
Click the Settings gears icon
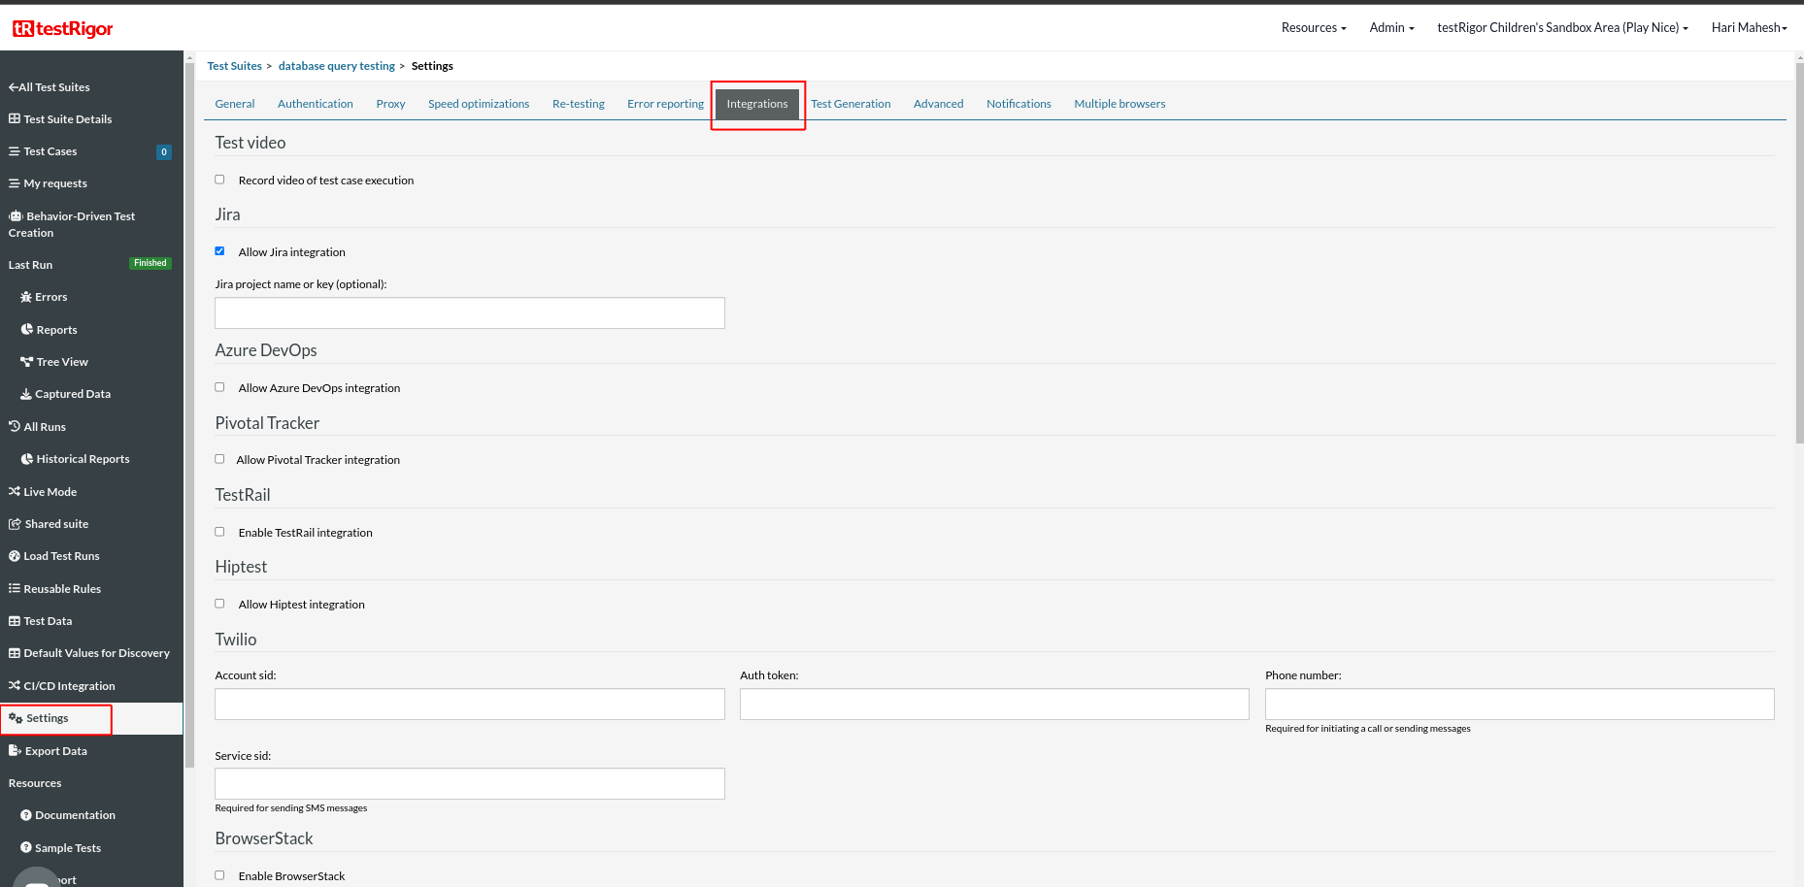[16, 718]
